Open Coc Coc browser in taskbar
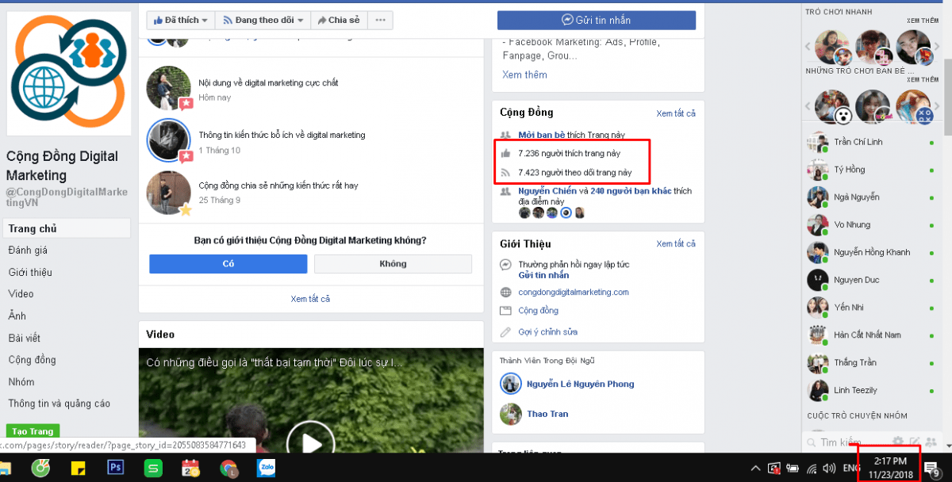Image resolution: width=952 pixels, height=482 pixels. (40, 468)
